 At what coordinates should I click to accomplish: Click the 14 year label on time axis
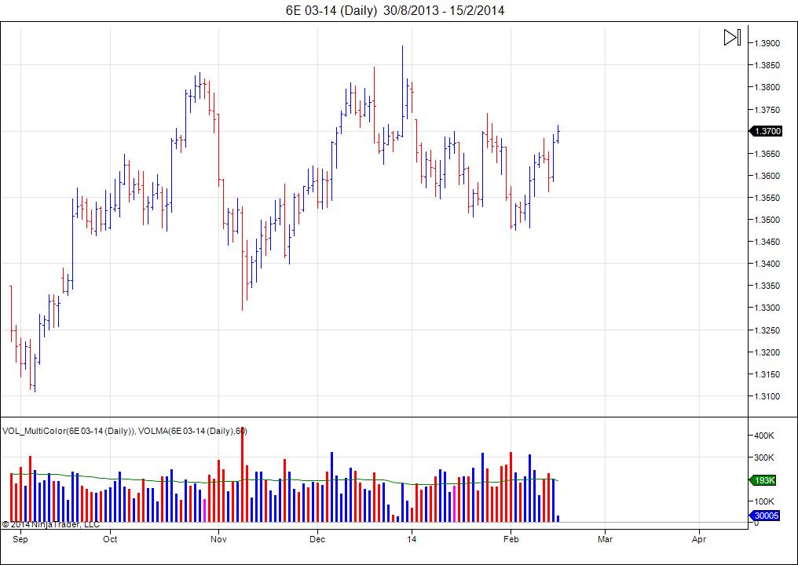point(412,539)
